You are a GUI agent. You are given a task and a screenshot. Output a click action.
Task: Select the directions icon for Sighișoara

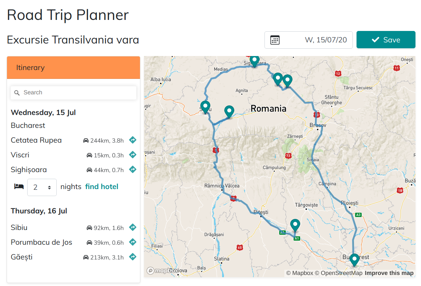point(133,169)
